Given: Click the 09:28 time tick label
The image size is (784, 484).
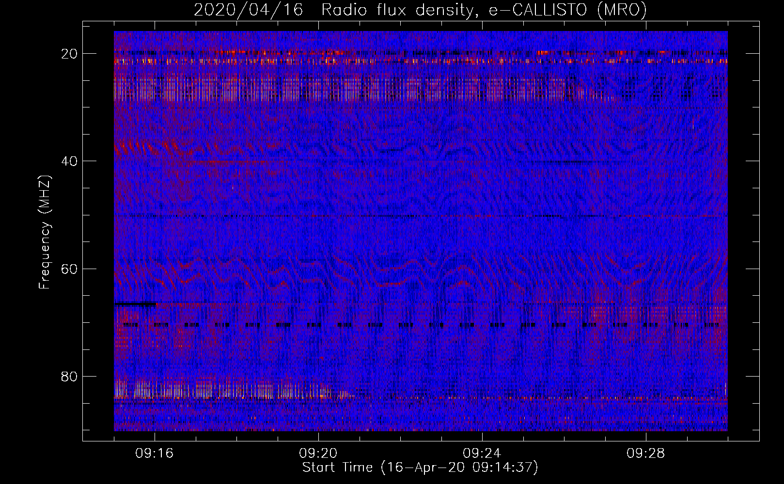Looking at the screenshot, I should point(646,454).
